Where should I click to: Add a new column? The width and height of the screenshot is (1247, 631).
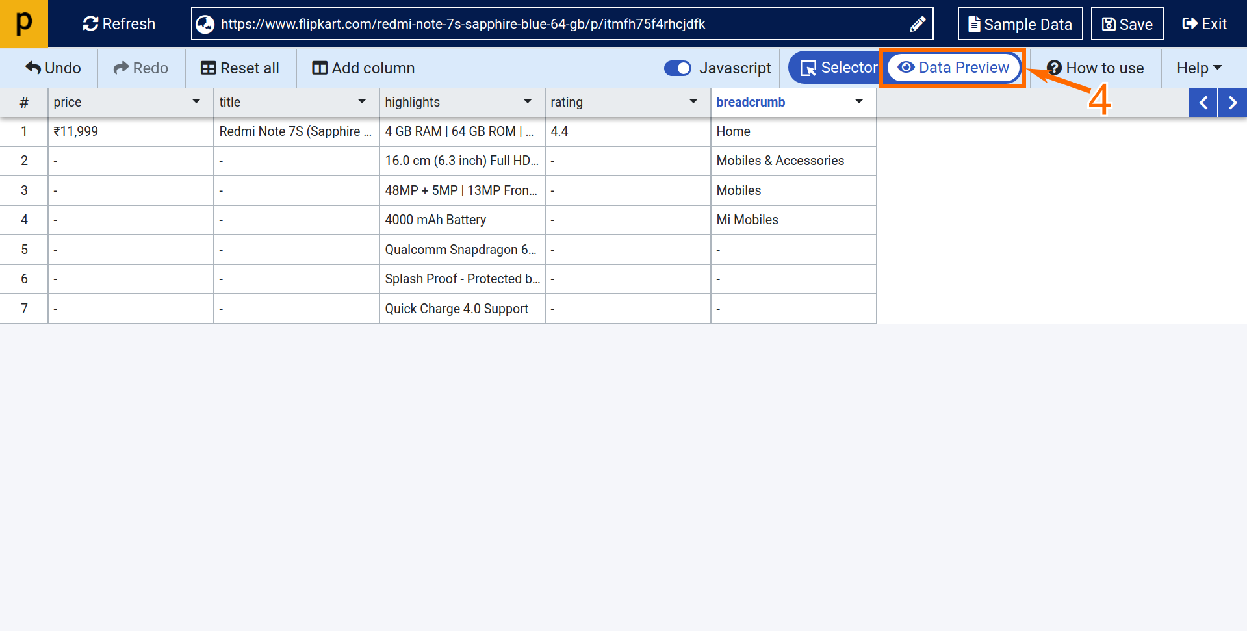[x=363, y=68]
